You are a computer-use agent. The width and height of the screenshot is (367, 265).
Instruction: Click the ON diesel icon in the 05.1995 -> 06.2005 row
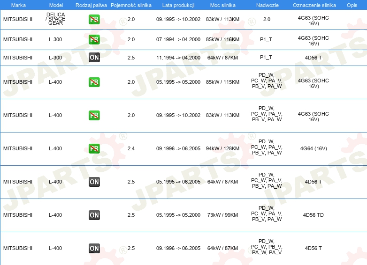(94, 182)
